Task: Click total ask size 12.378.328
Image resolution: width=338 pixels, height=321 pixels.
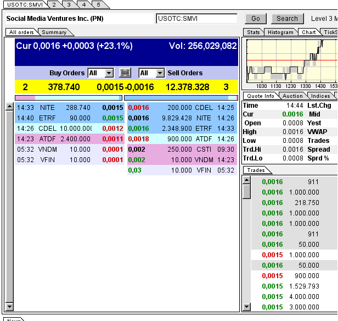Action: pos(187,87)
